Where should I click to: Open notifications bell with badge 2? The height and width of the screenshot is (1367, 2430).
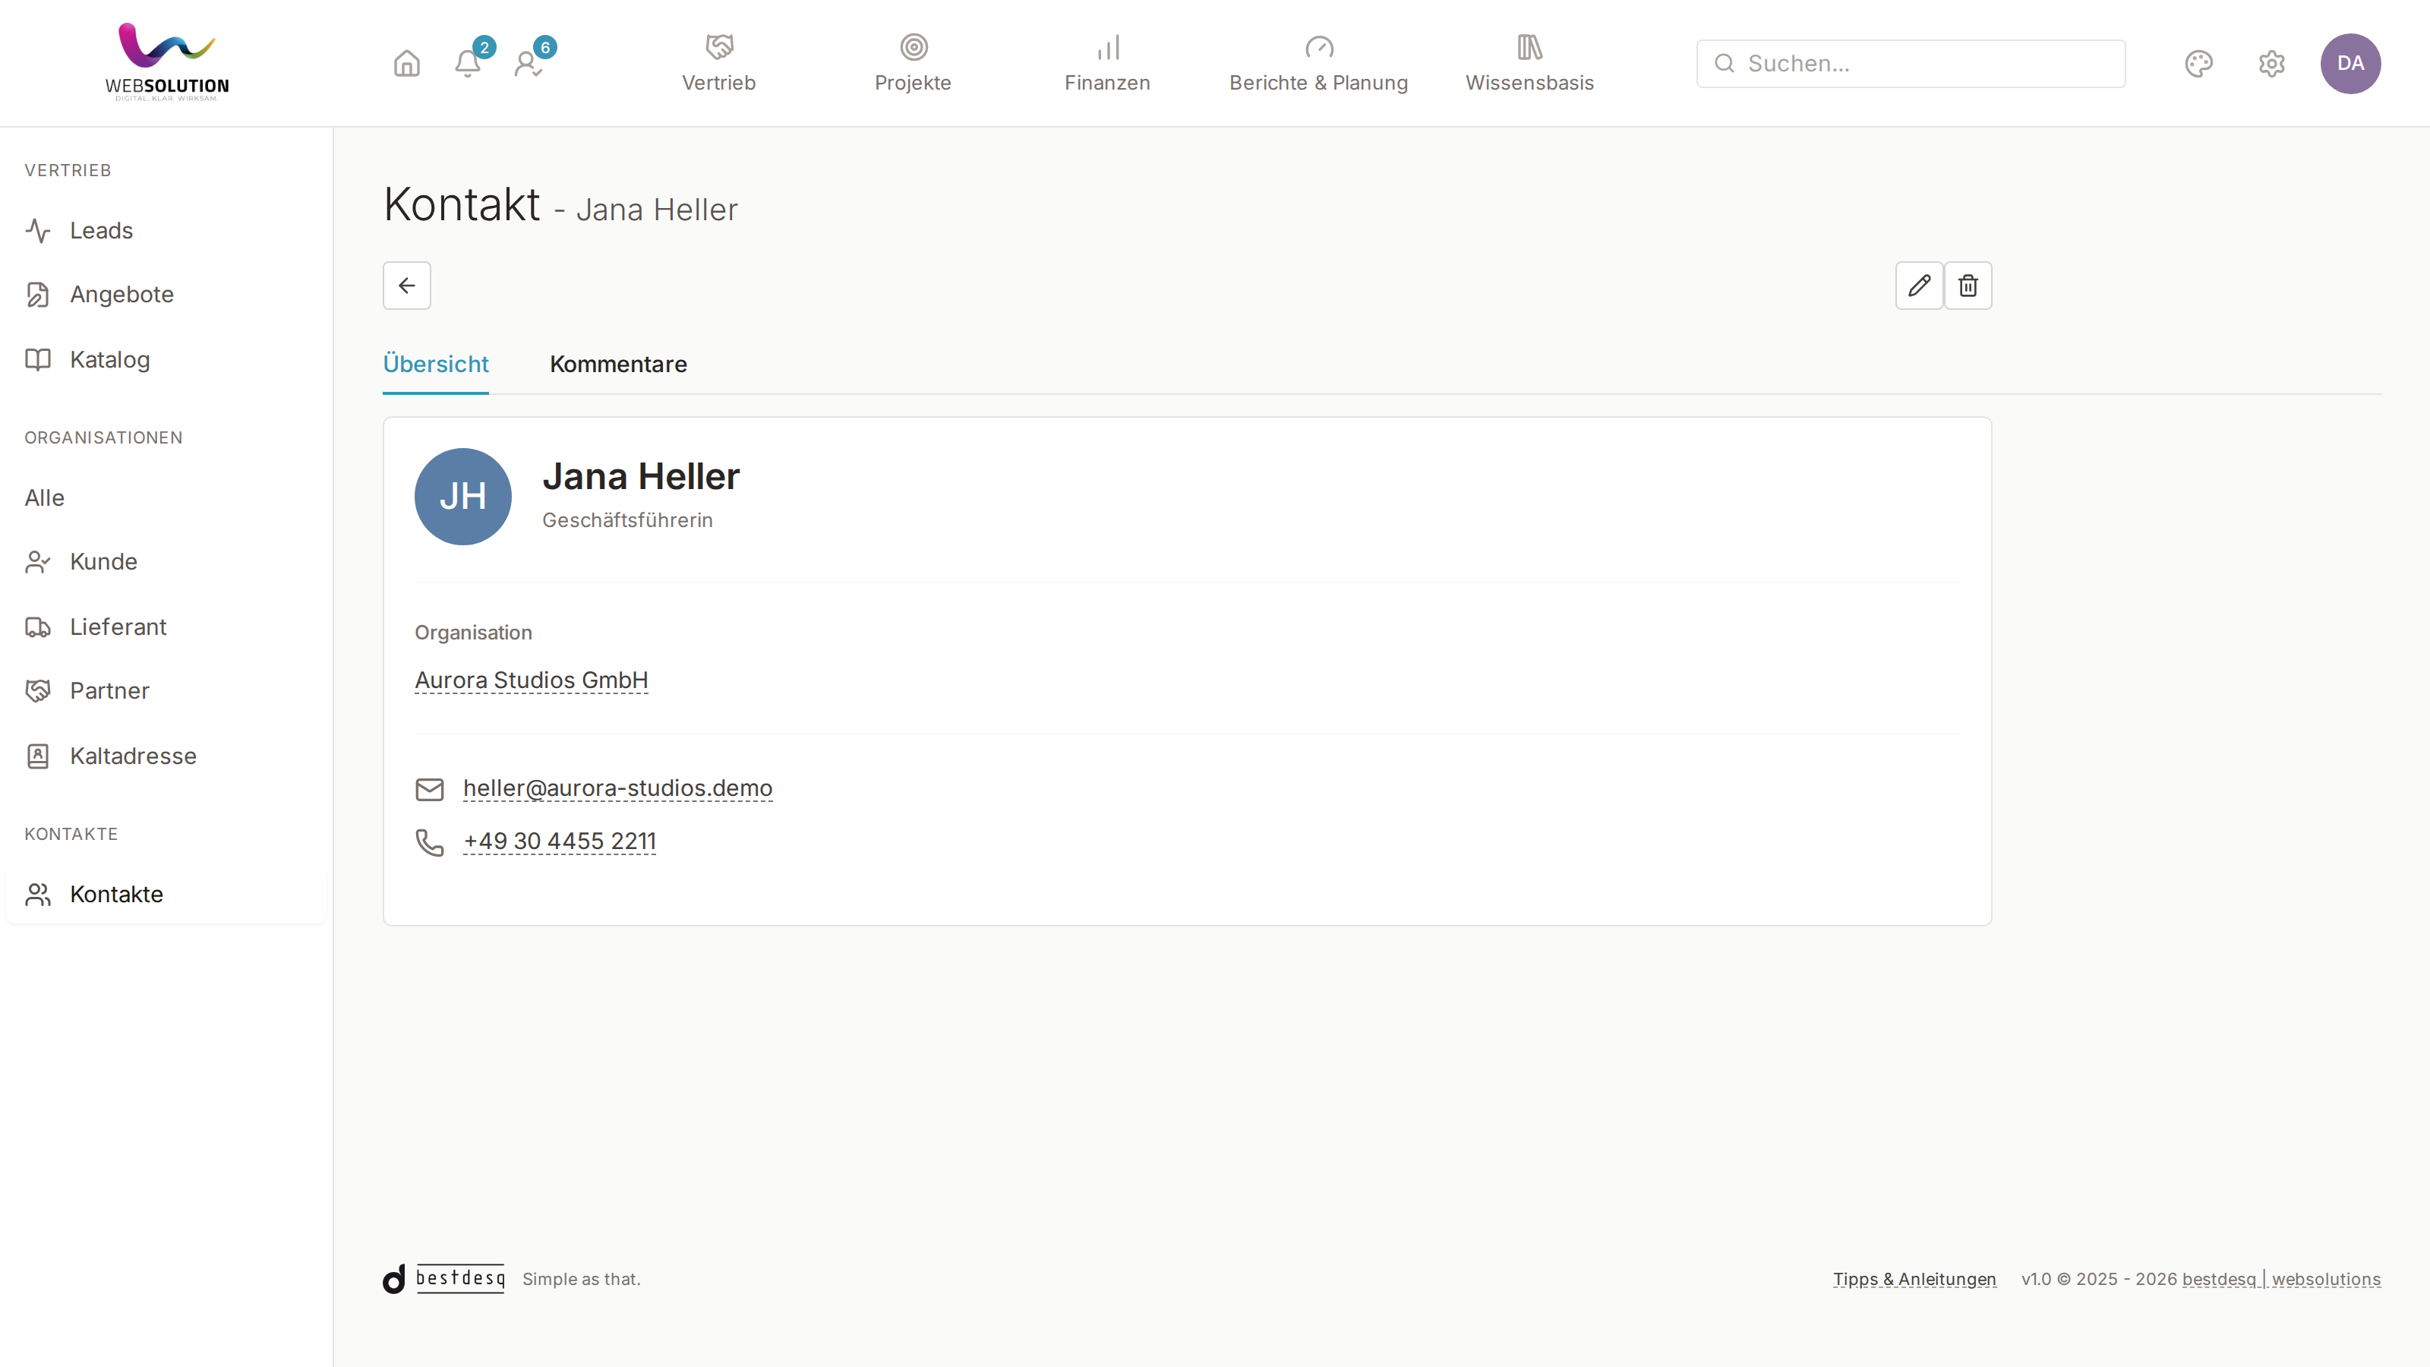(468, 63)
